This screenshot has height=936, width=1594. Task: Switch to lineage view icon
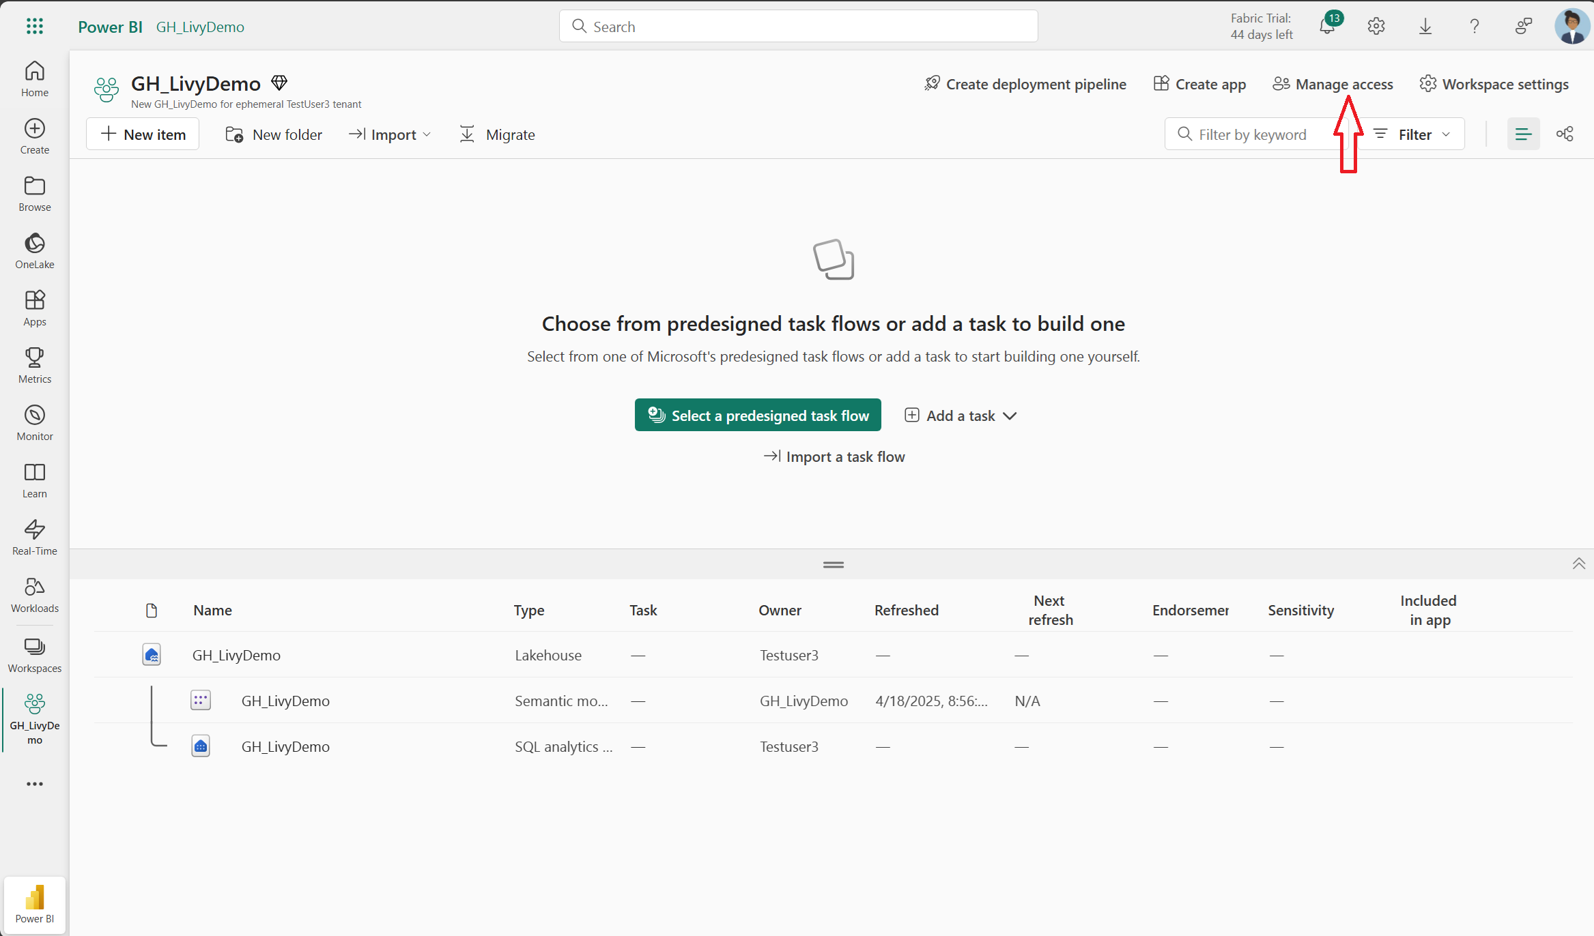[1565, 134]
